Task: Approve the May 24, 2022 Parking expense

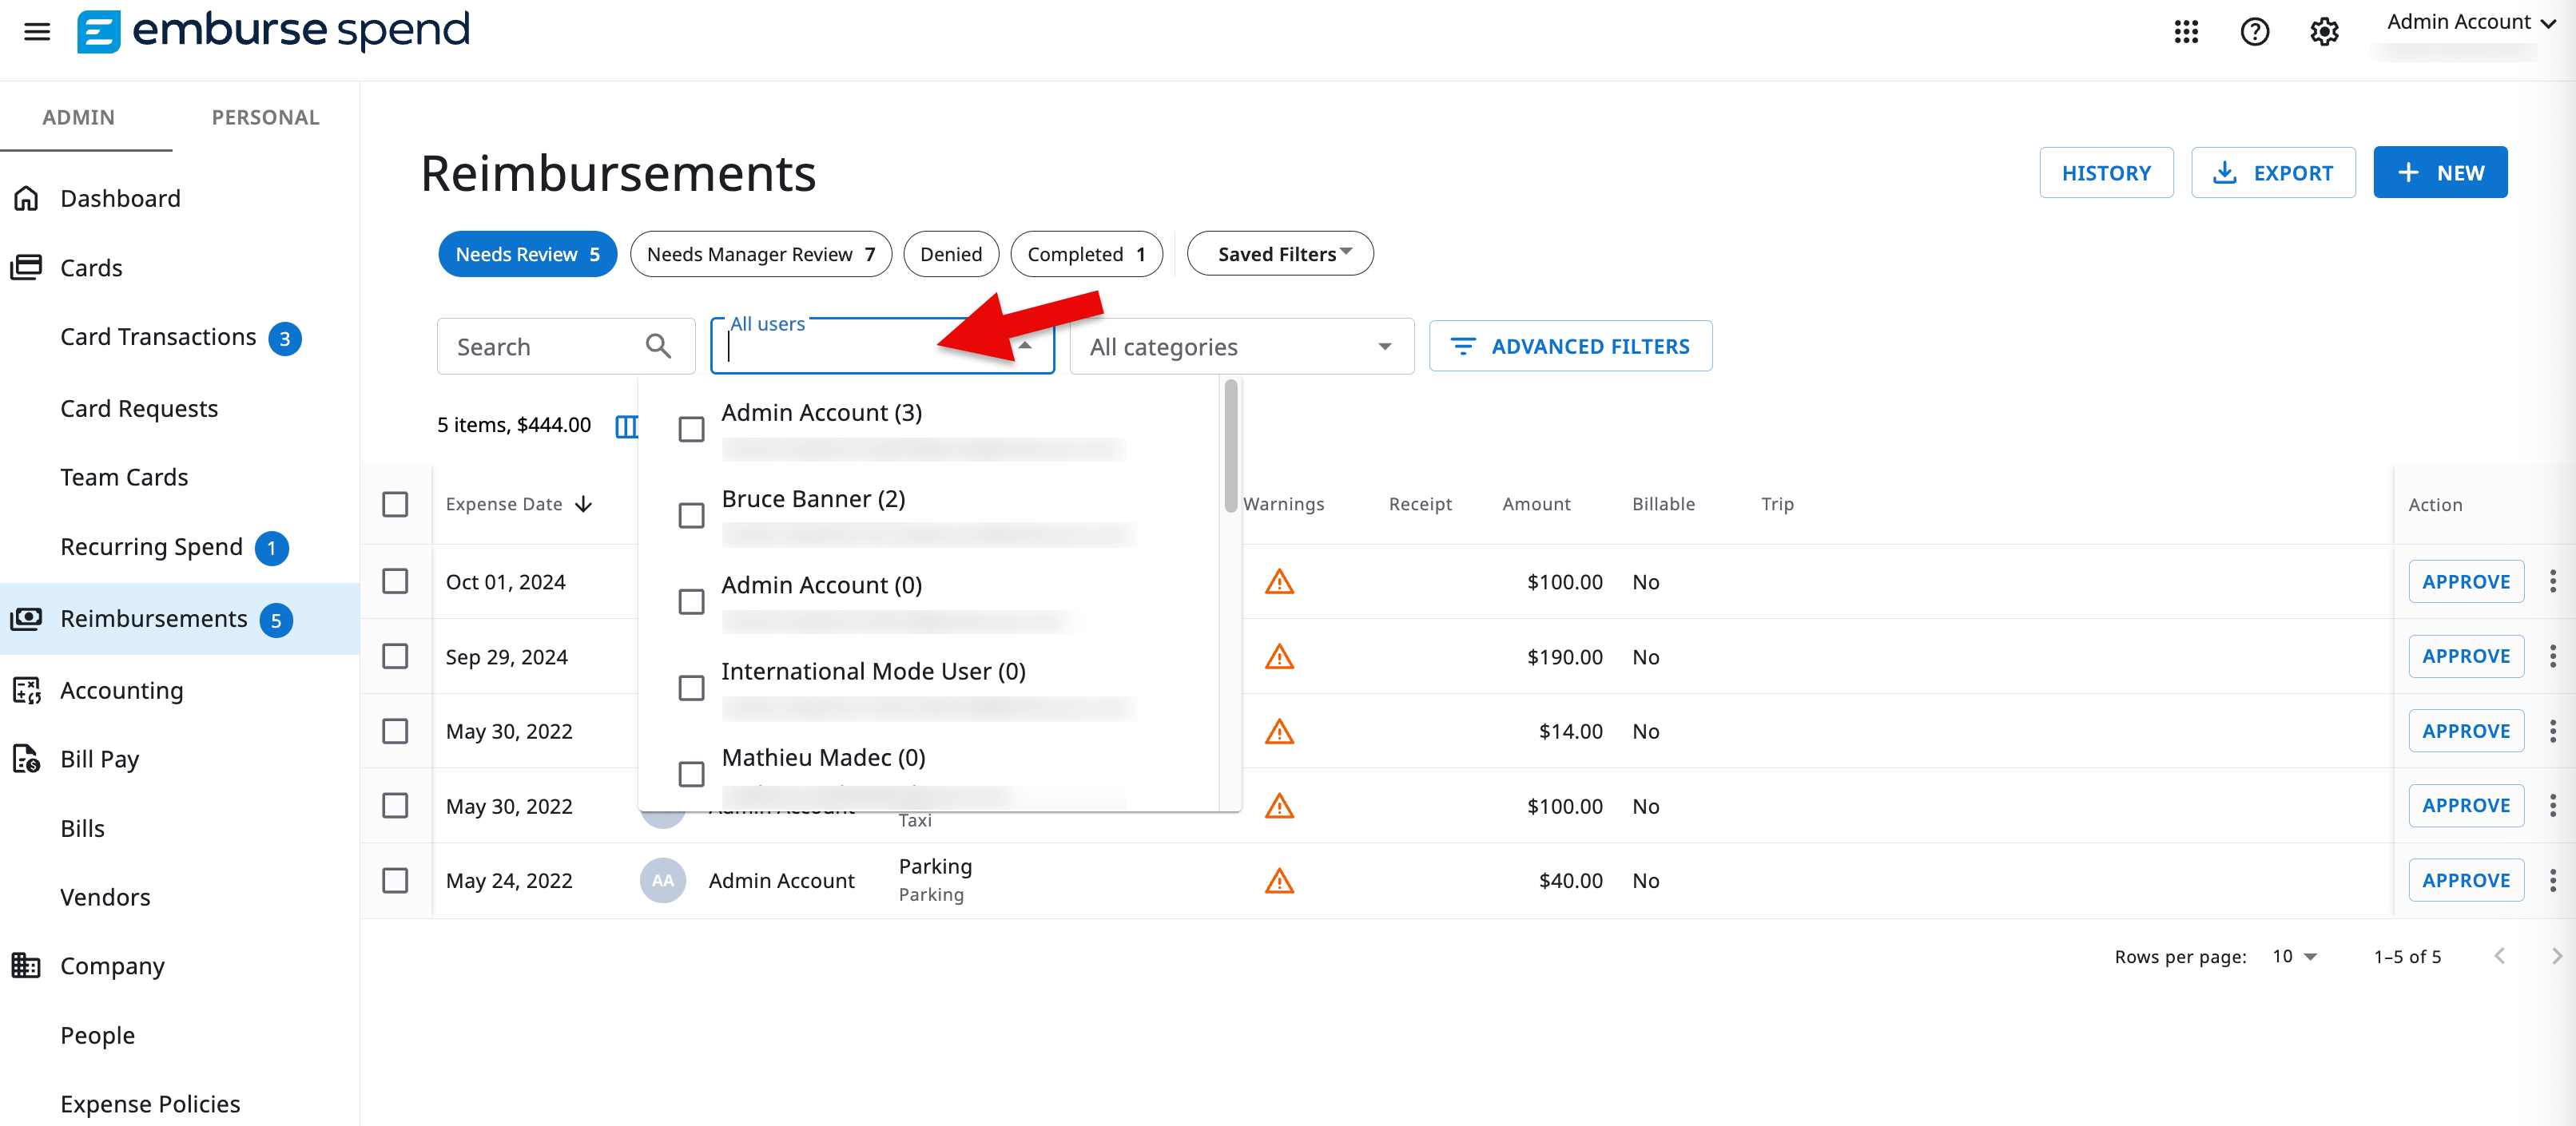Action: coord(2466,879)
